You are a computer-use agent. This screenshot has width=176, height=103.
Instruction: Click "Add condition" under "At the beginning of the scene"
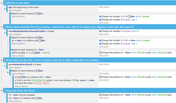(x=15, y=10)
